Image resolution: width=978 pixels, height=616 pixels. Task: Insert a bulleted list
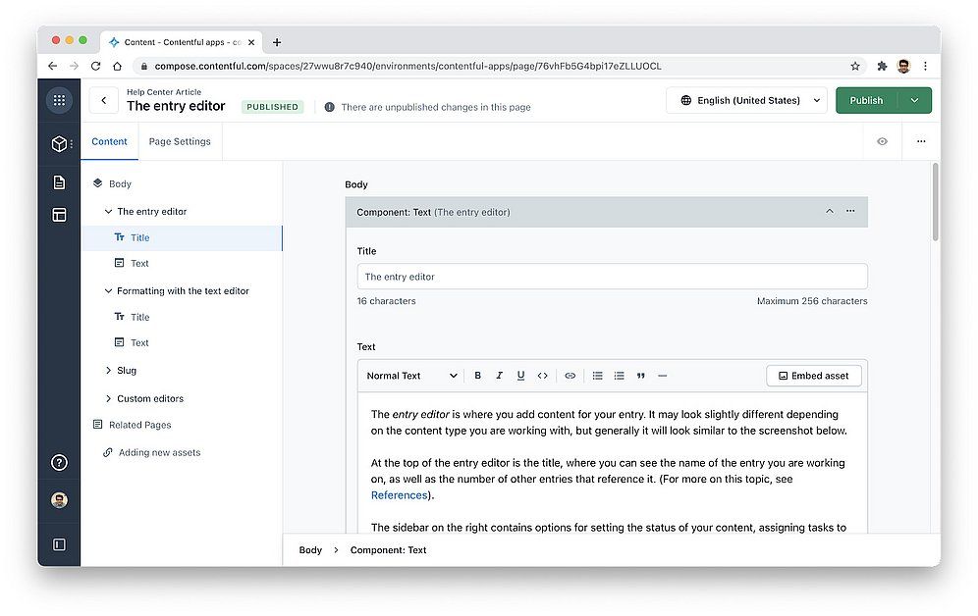tap(597, 376)
